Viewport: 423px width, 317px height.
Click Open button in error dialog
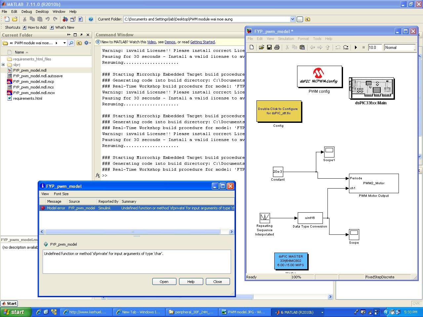164,282
